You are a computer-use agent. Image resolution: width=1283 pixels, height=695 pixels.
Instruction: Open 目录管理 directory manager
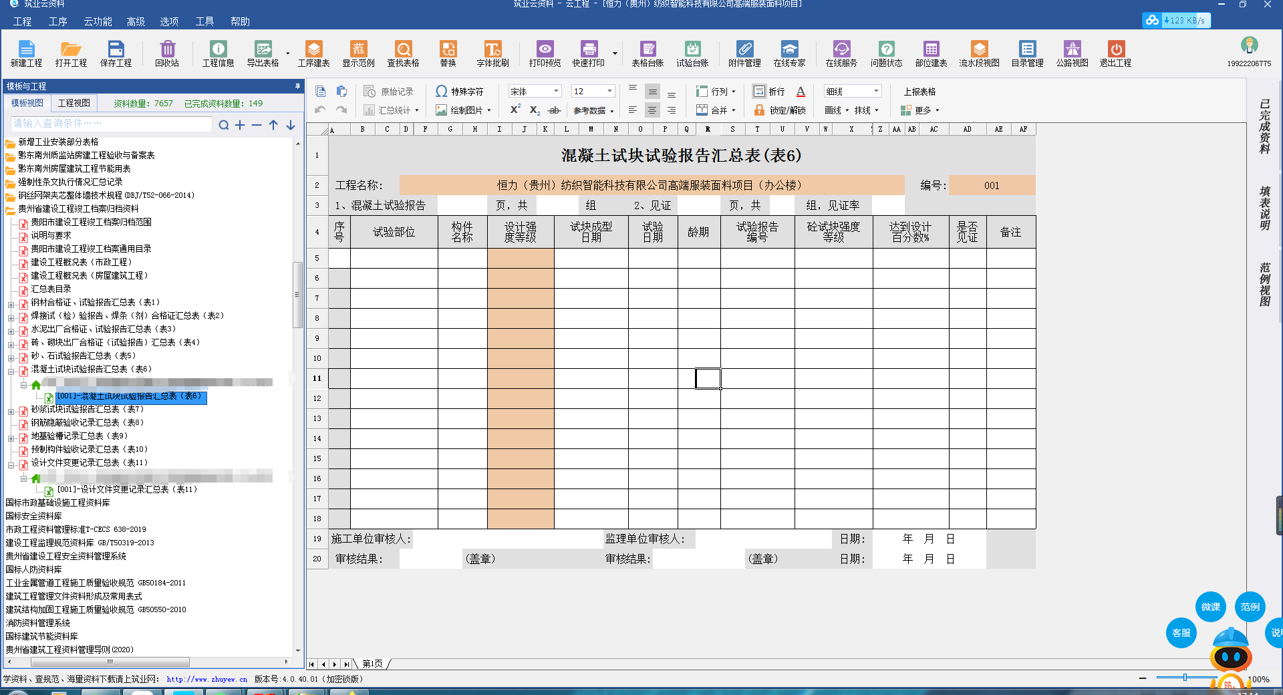click(x=1027, y=53)
